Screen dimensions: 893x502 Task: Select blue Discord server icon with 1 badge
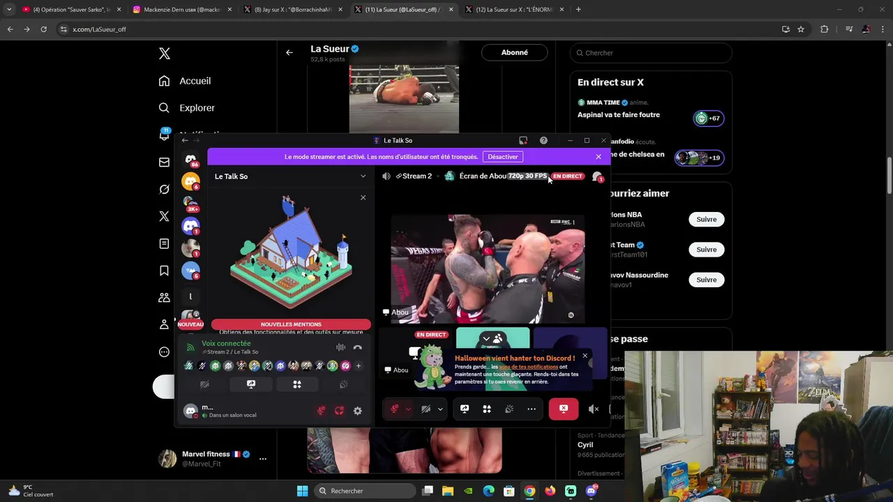tap(190, 226)
